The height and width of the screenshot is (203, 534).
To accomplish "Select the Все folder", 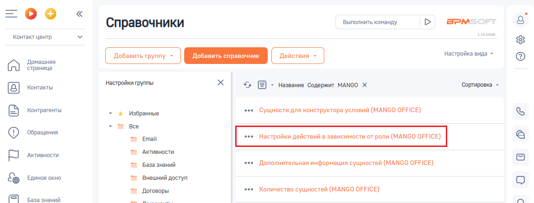I will pyautogui.click(x=134, y=126).
